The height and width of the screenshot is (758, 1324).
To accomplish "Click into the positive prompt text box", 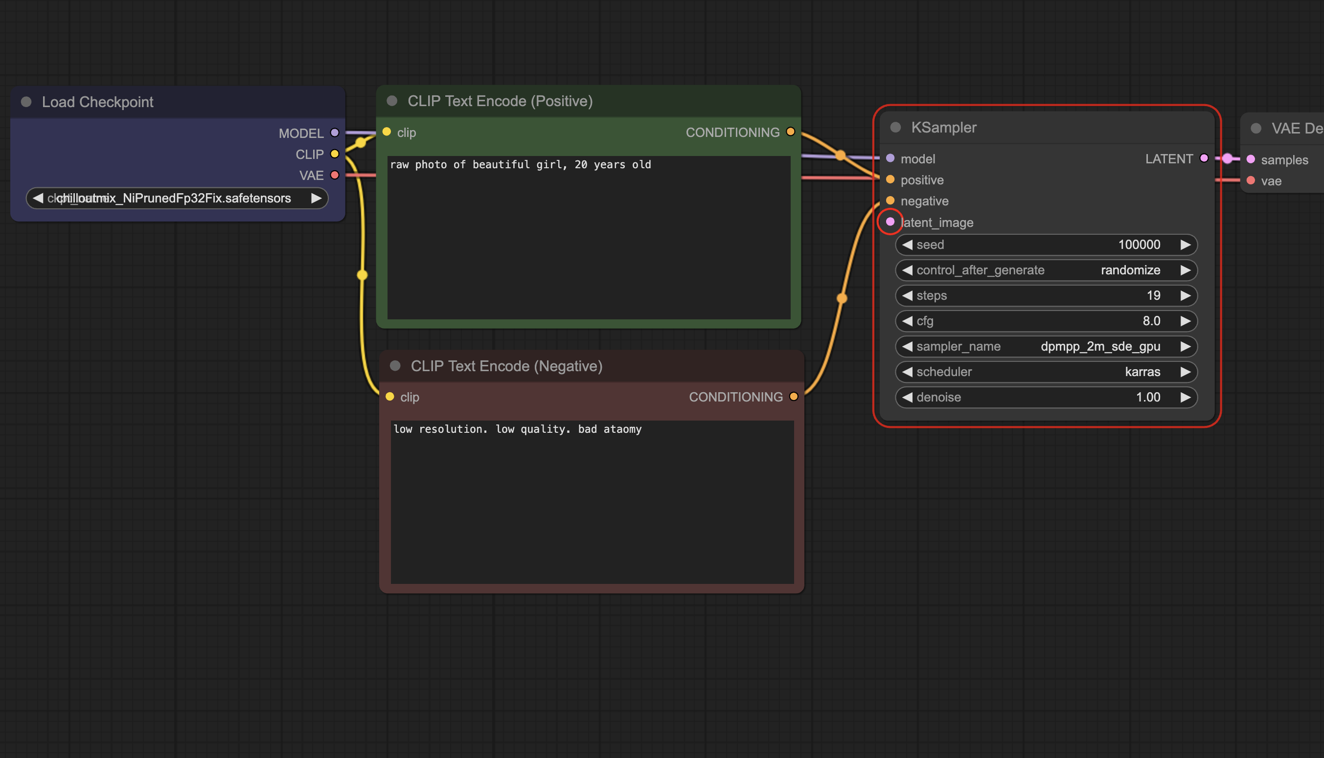I will [589, 237].
